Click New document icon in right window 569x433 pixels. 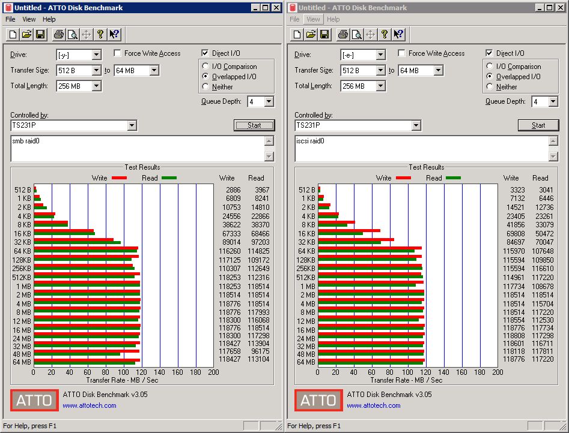pyautogui.click(x=297, y=34)
